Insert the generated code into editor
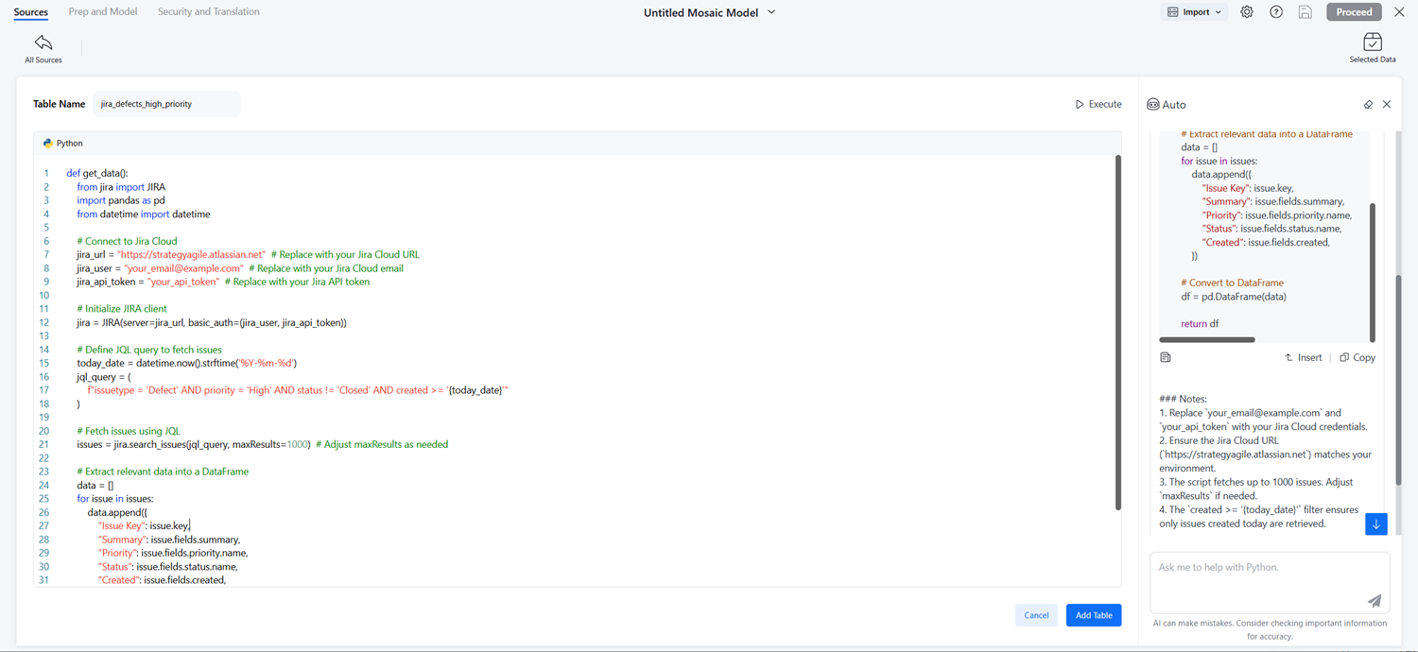Viewport: 1418px width, 652px height. (1303, 358)
